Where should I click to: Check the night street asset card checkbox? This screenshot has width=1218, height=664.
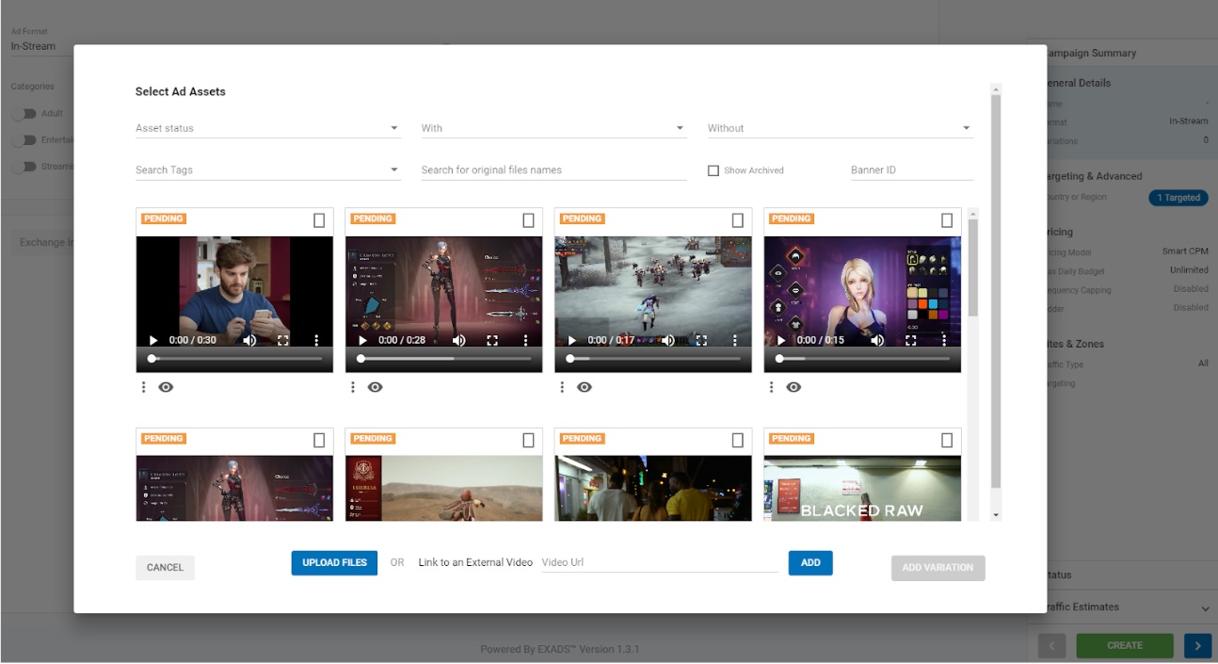(x=737, y=440)
